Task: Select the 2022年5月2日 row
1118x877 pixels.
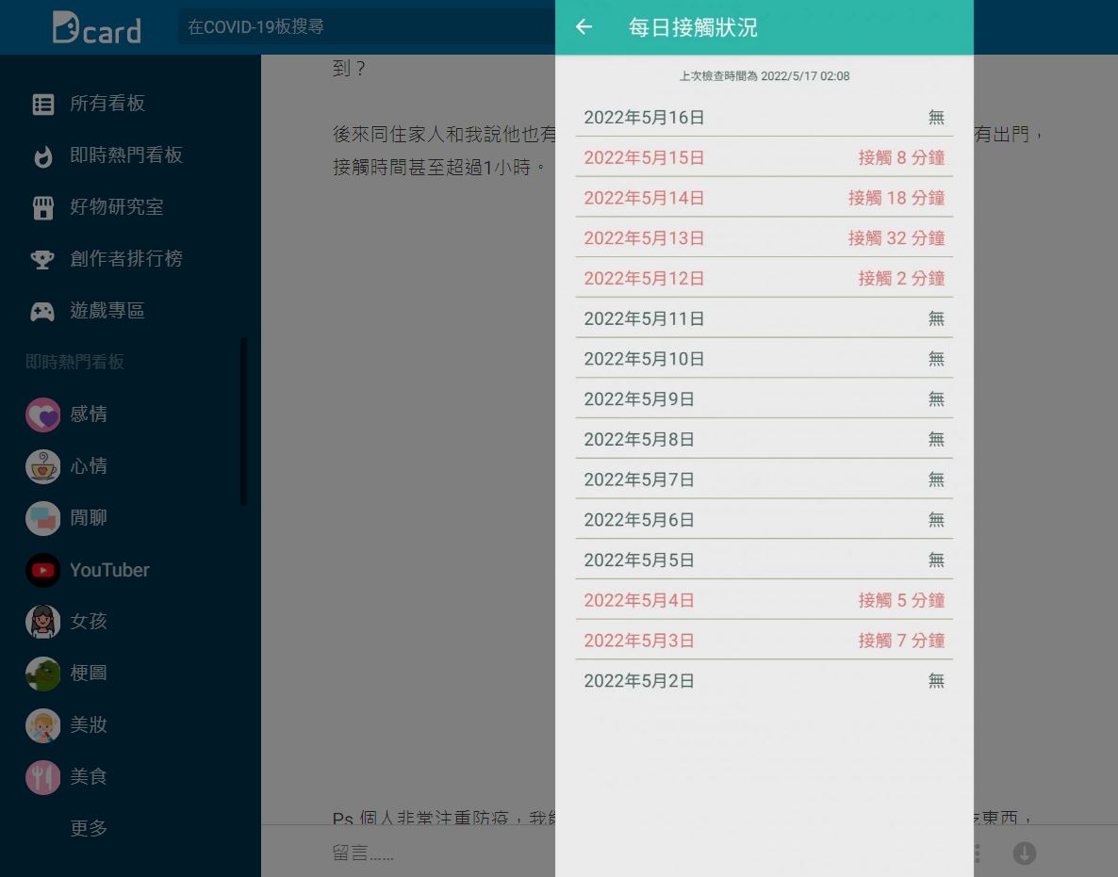Action: [765, 680]
